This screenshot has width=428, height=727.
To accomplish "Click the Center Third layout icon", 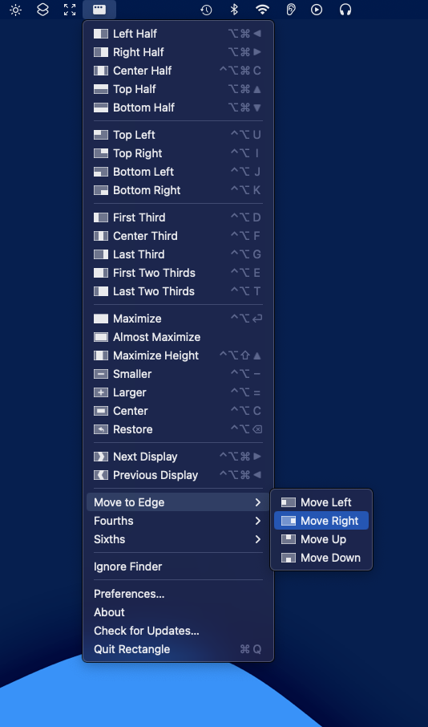I will pyautogui.click(x=100, y=236).
